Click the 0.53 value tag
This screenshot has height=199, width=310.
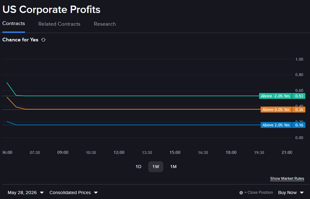point(299,96)
